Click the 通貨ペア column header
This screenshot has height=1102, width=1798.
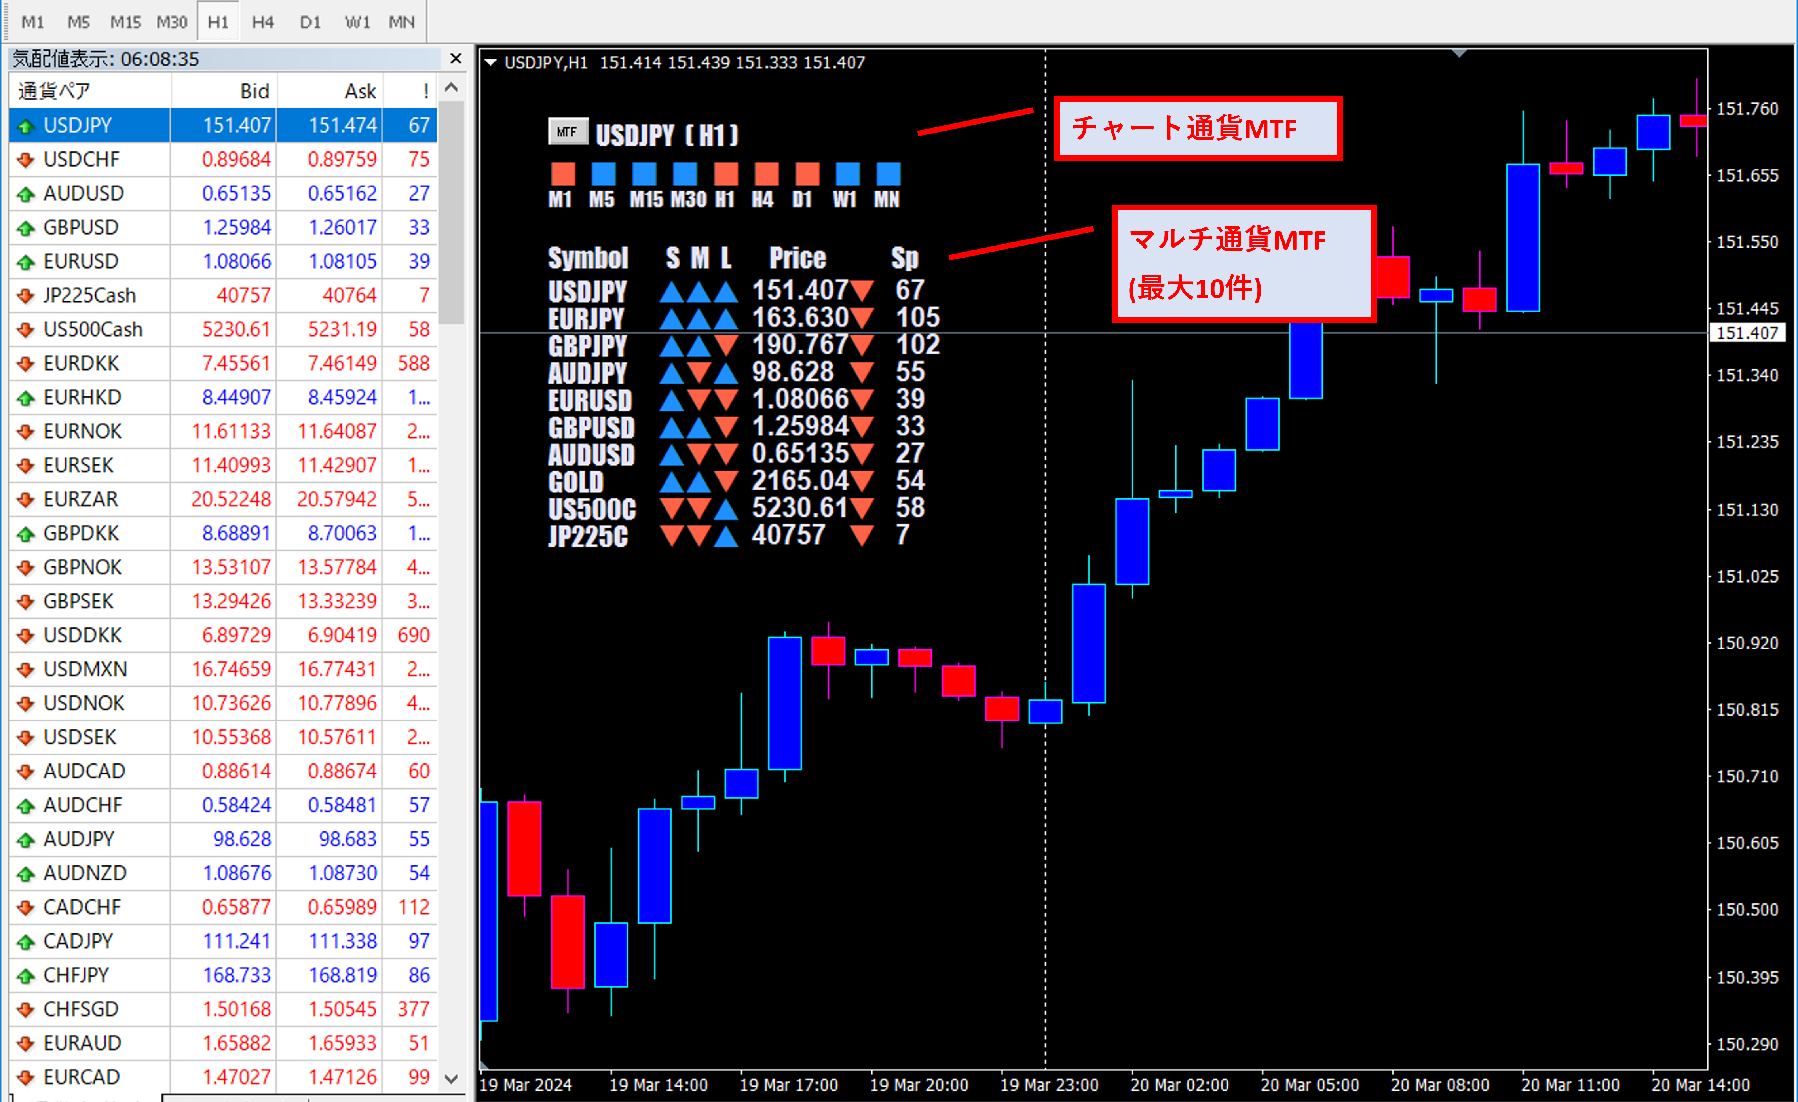point(55,91)
